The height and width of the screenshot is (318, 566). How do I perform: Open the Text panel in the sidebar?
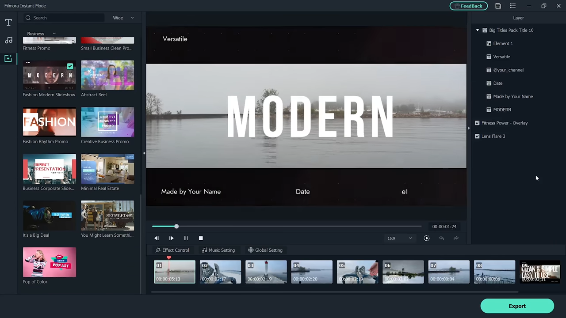[8, 22]
